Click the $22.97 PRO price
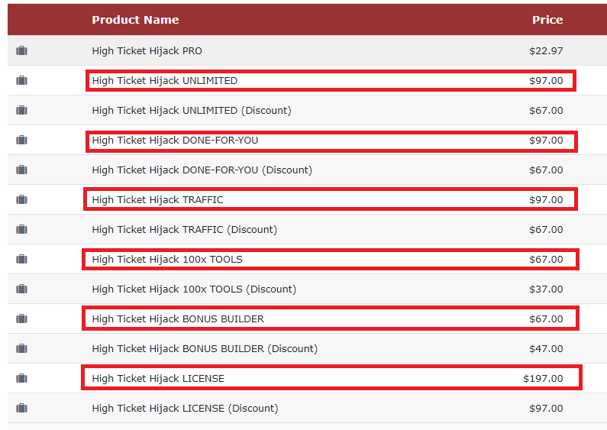Image resolution: width=607 pixels, height=430 pixels. coord(546,50)
